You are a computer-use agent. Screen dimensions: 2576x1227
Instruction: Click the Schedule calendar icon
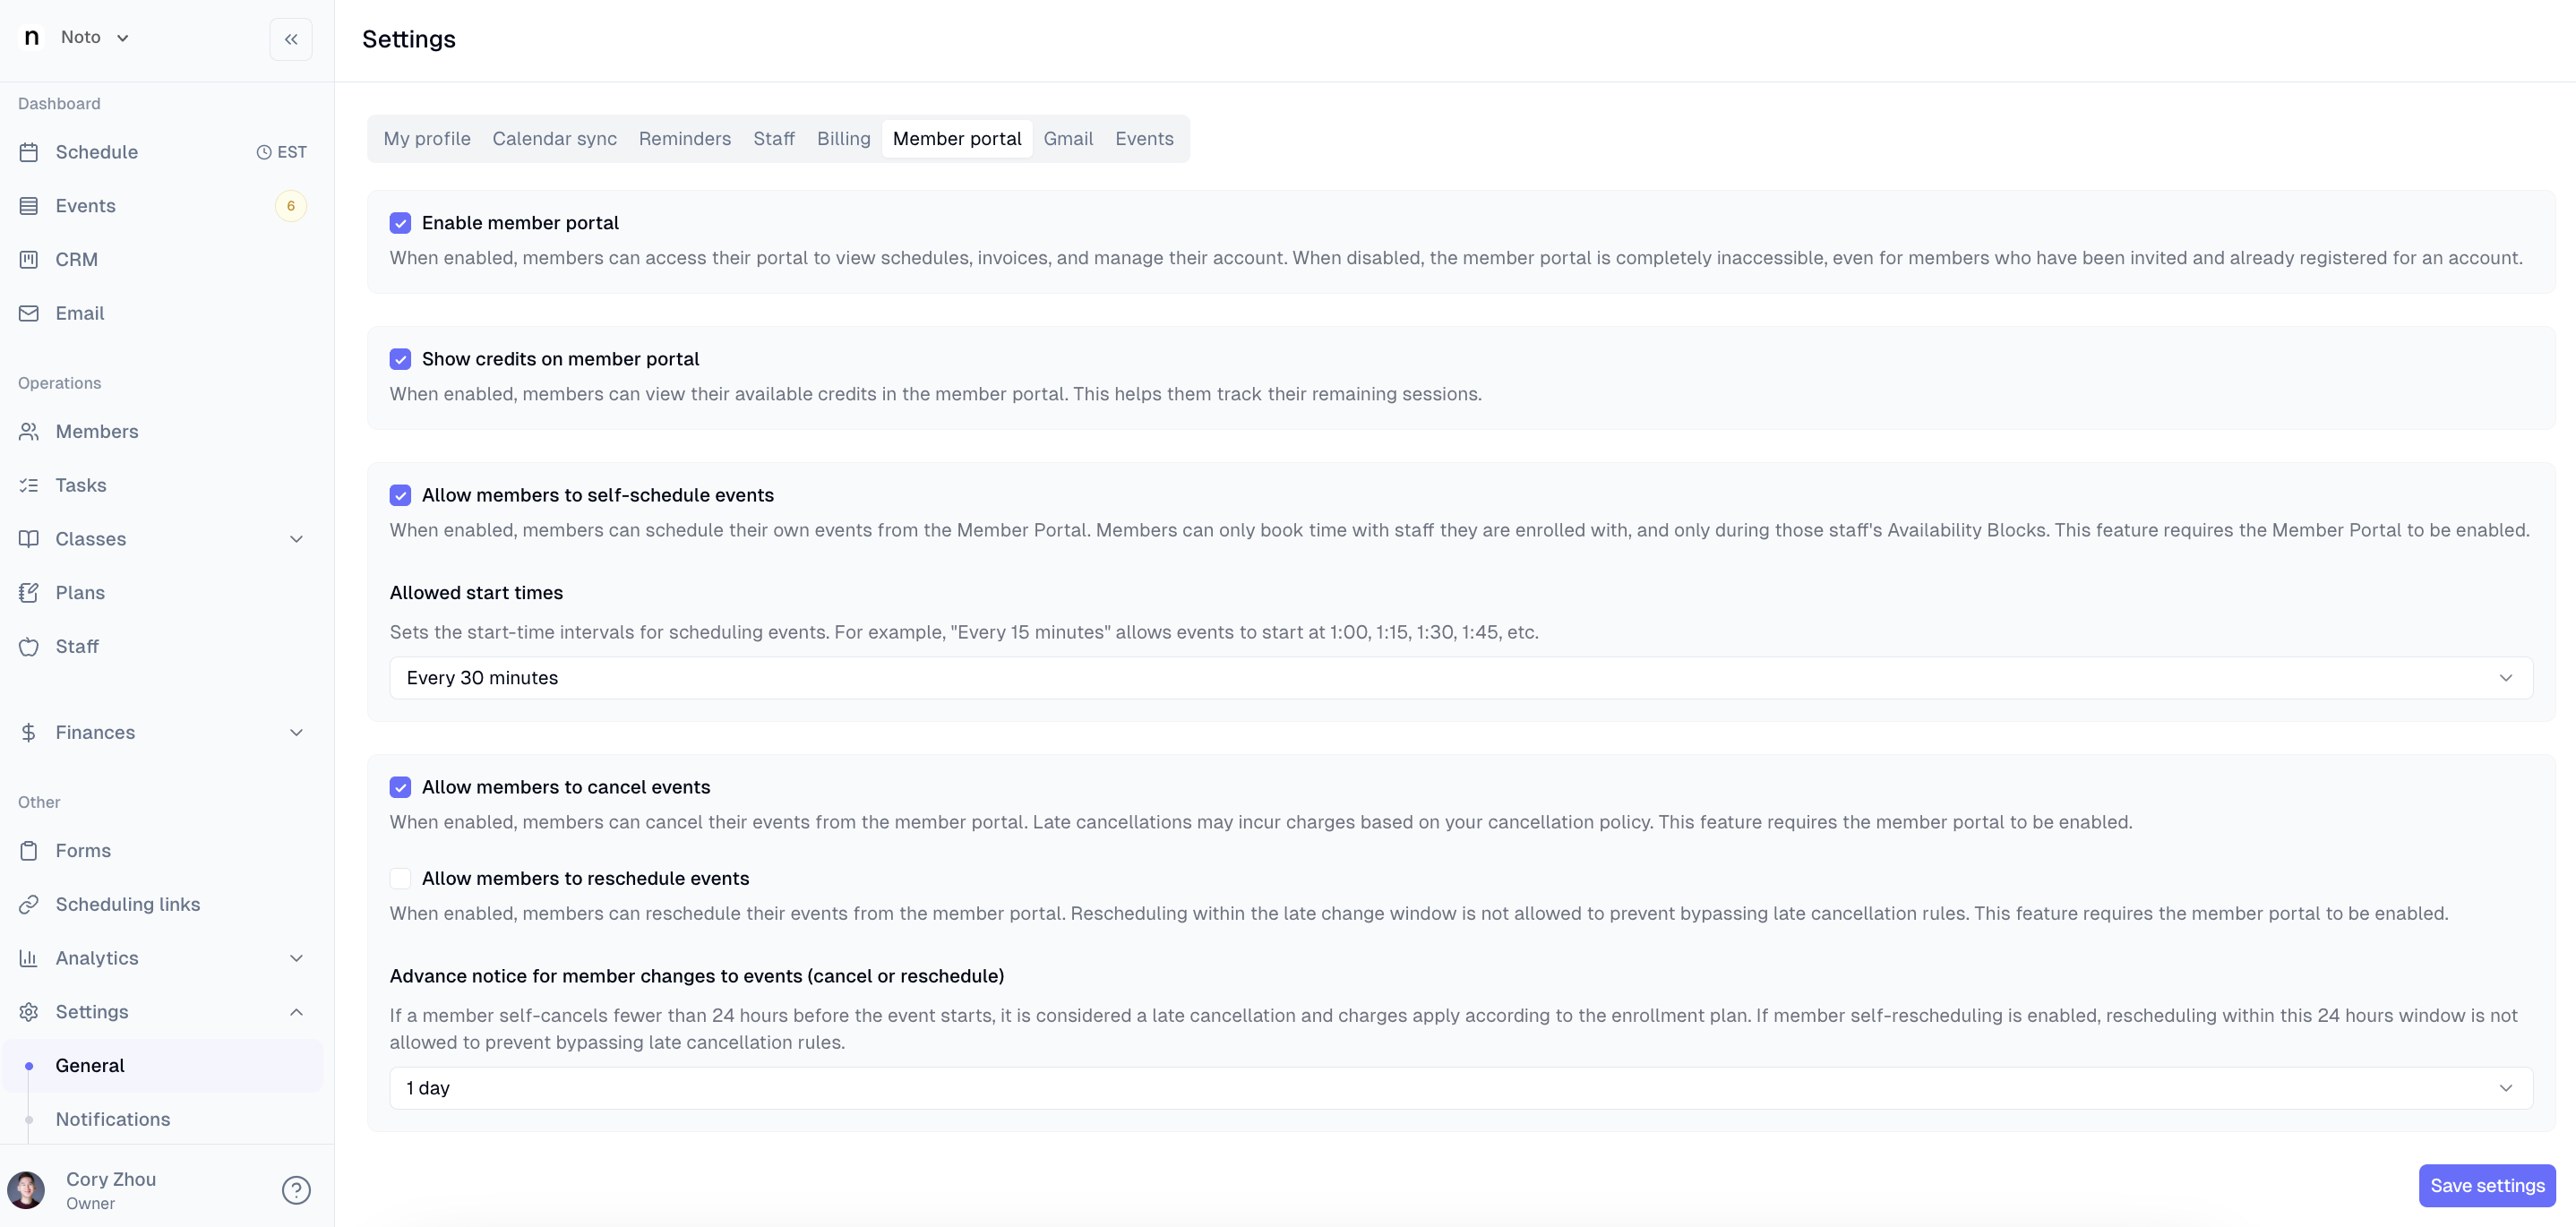click(x=29, y=152)
